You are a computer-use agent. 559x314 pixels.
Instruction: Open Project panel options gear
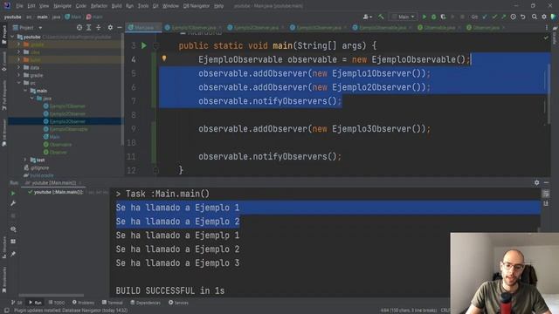(110, 27)
